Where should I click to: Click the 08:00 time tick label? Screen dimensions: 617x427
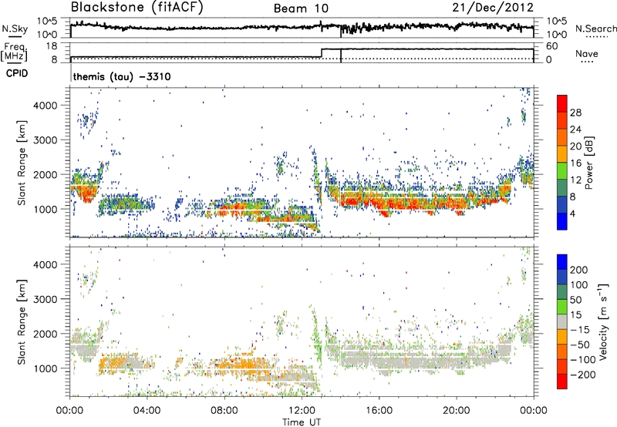point(224,411)
